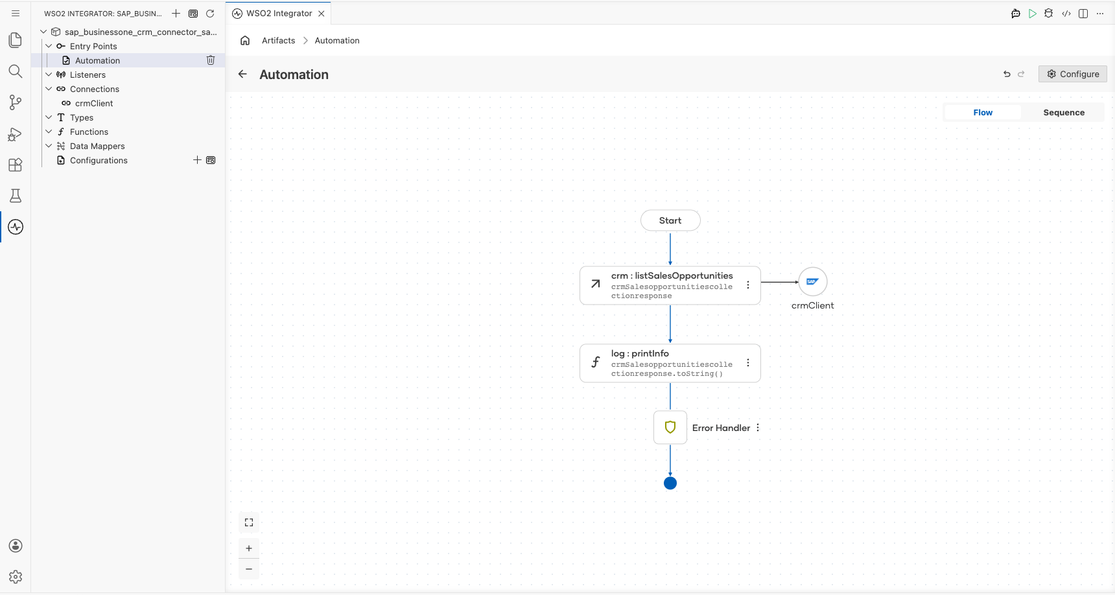Click the view icon beside Configurations row
The image size is (1115, 595).
coord(211,160)
